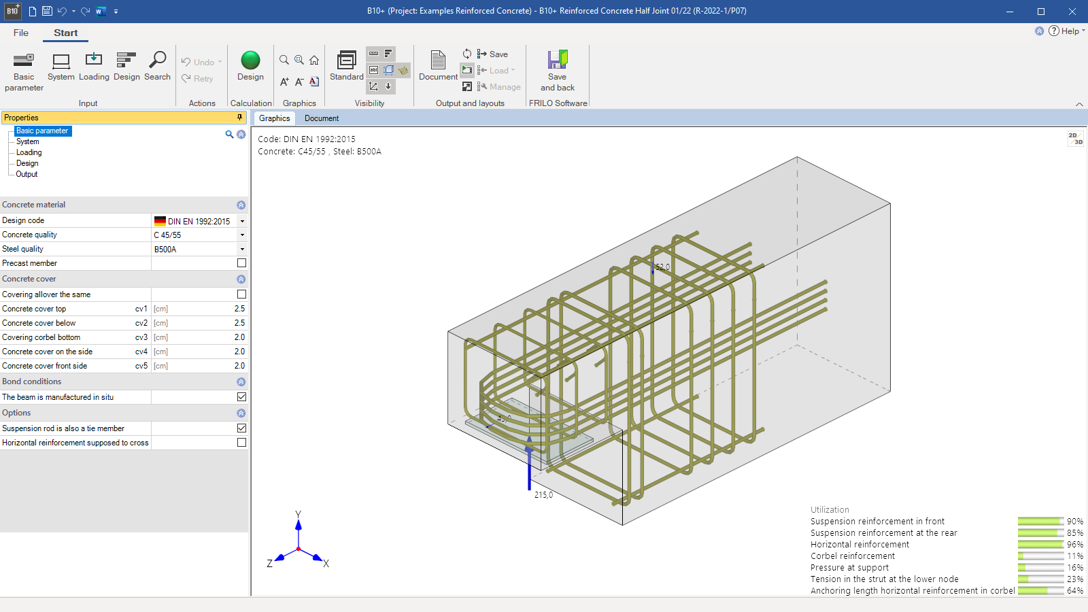Screen dimensions: 1088x612
Task: Switch to the Document view tab
Action: click(x=322, y=118)
